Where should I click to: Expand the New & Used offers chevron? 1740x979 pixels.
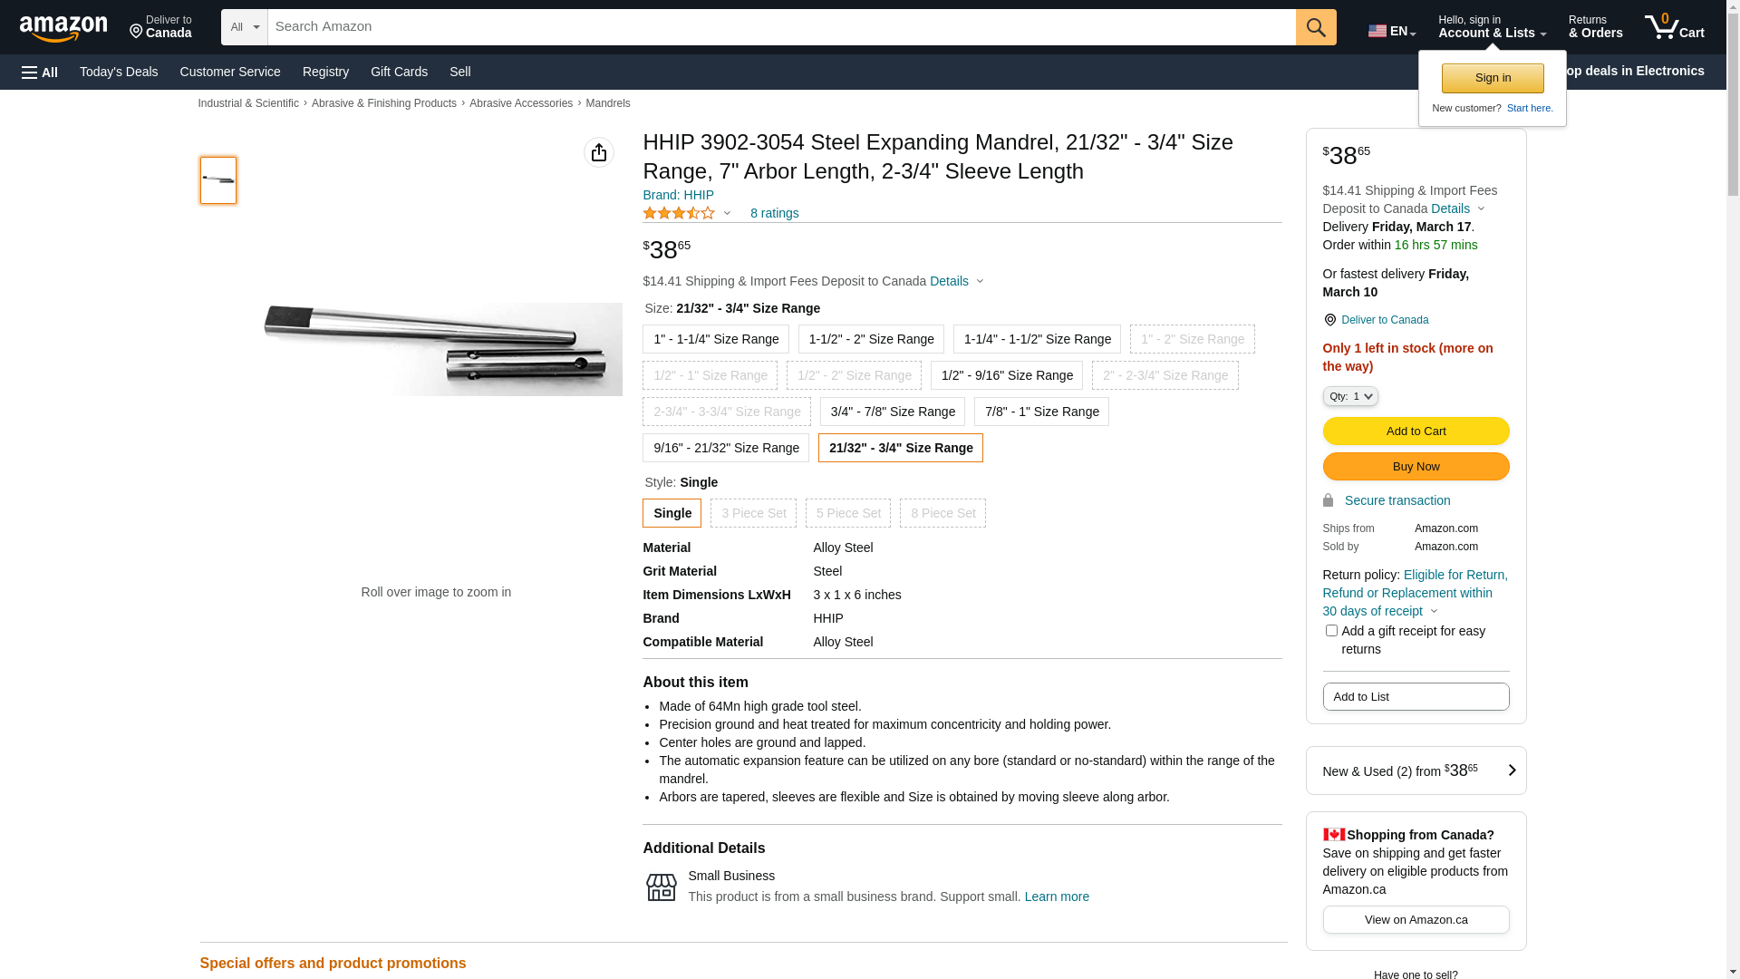(x=1511, y=771)
